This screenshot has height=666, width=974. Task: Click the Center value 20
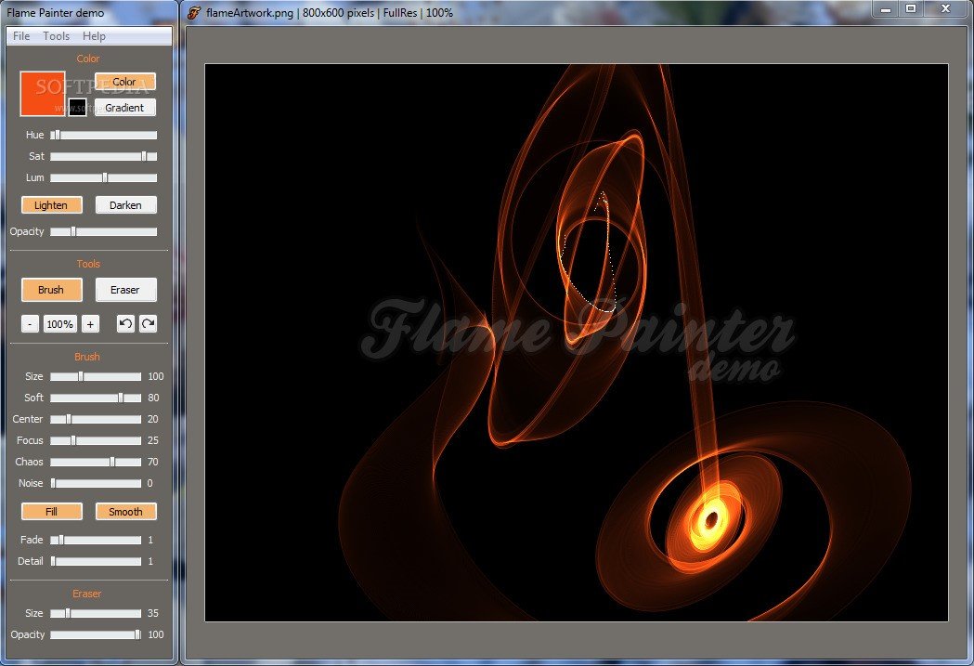[153, 419]
